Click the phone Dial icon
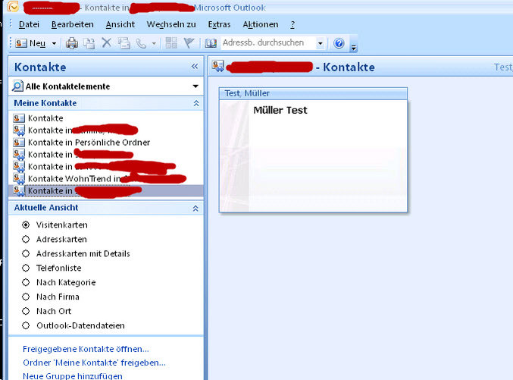Viewport: 513px width, 380px height. [x=141, y=43]
